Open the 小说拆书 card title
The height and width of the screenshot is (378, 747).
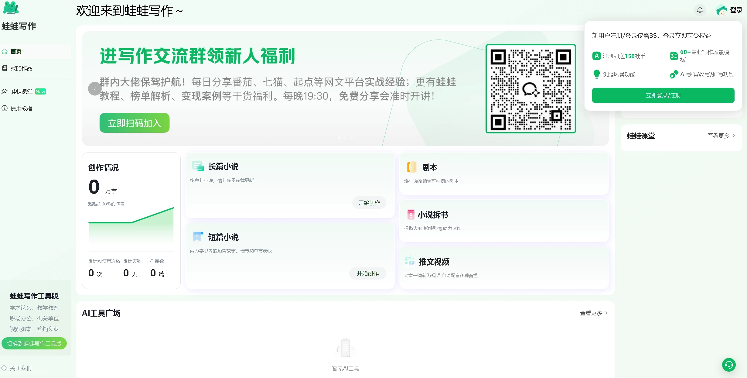pos(433,215)
